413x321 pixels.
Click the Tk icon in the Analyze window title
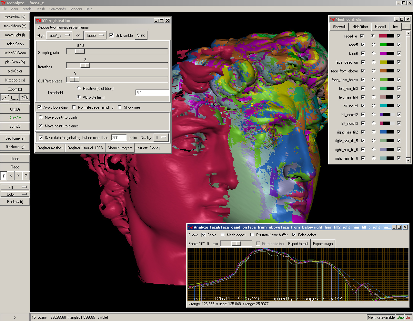click(191, 227)
